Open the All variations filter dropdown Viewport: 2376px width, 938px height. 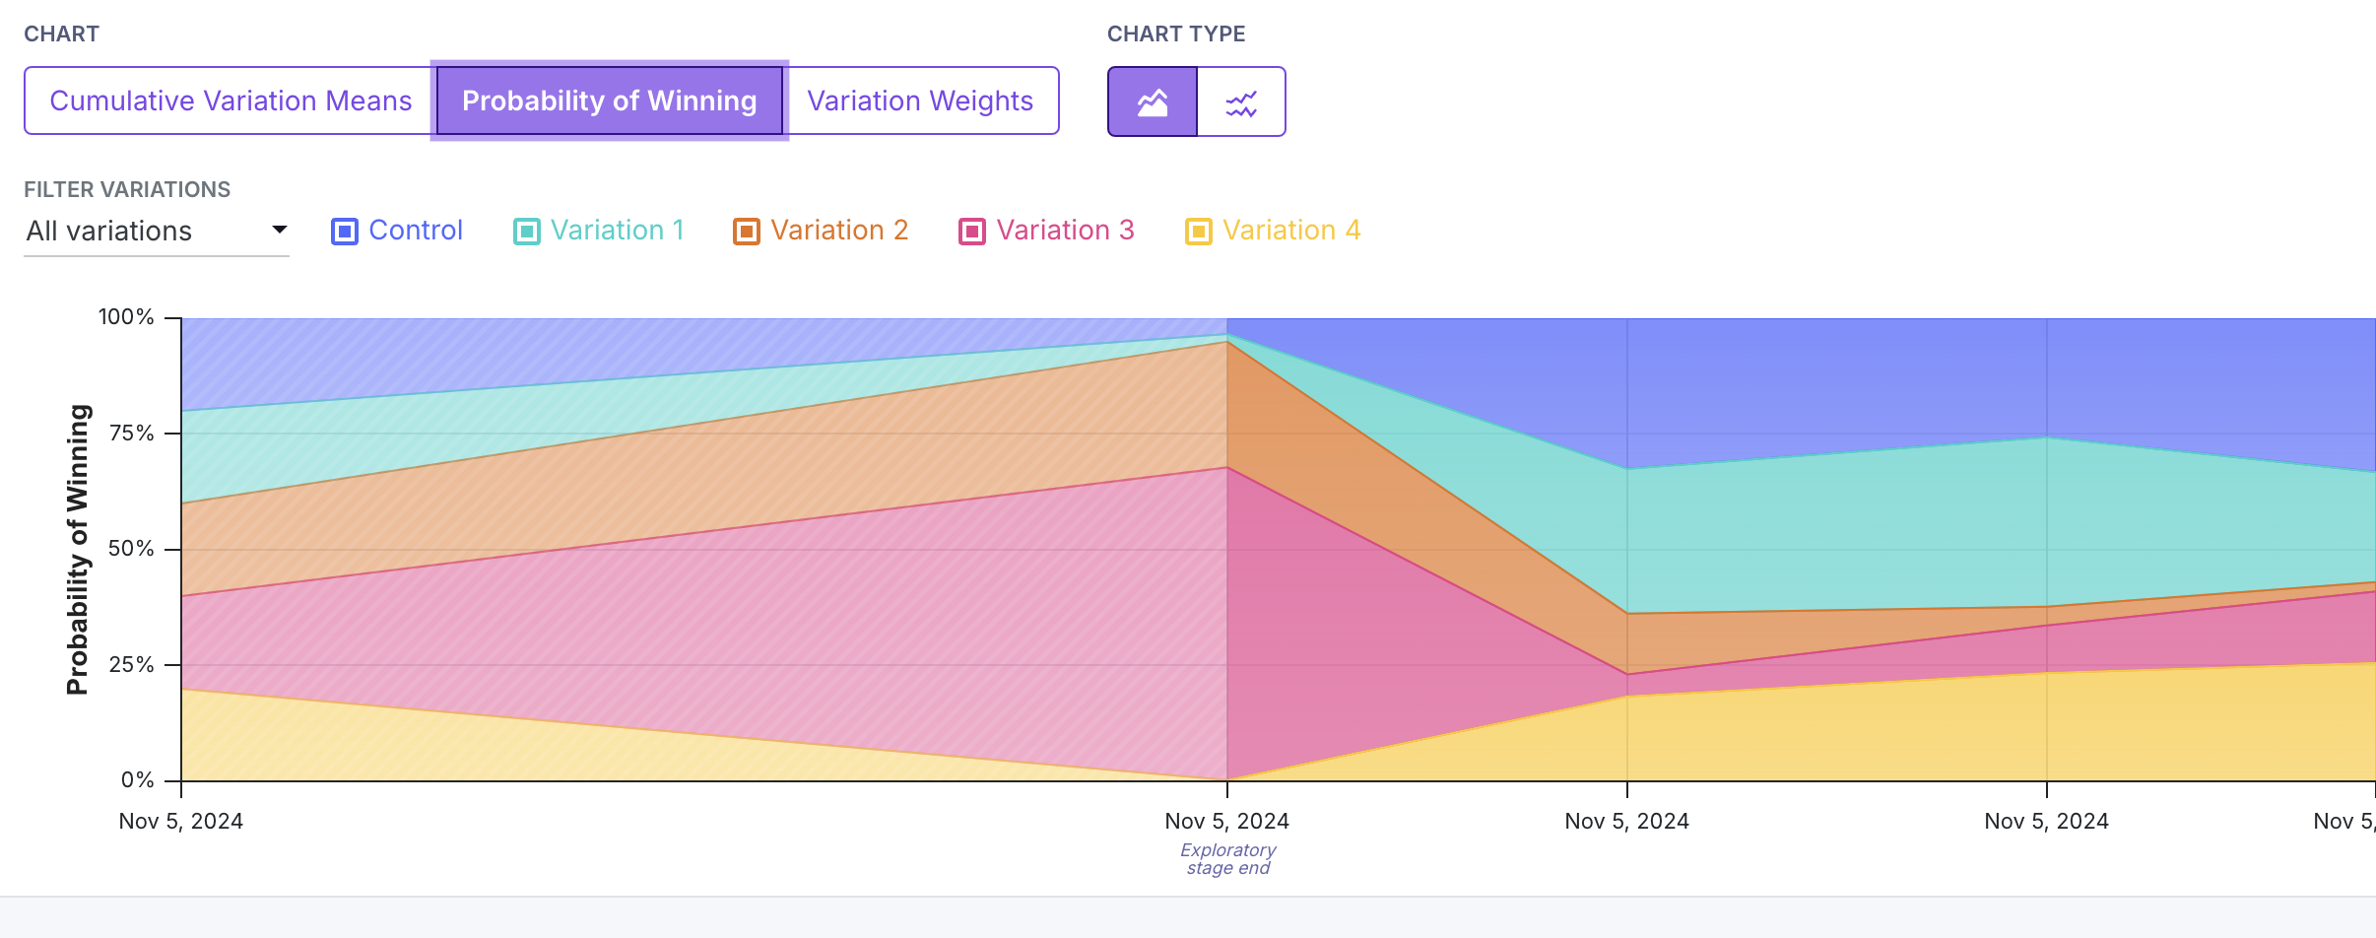[157, 232]
